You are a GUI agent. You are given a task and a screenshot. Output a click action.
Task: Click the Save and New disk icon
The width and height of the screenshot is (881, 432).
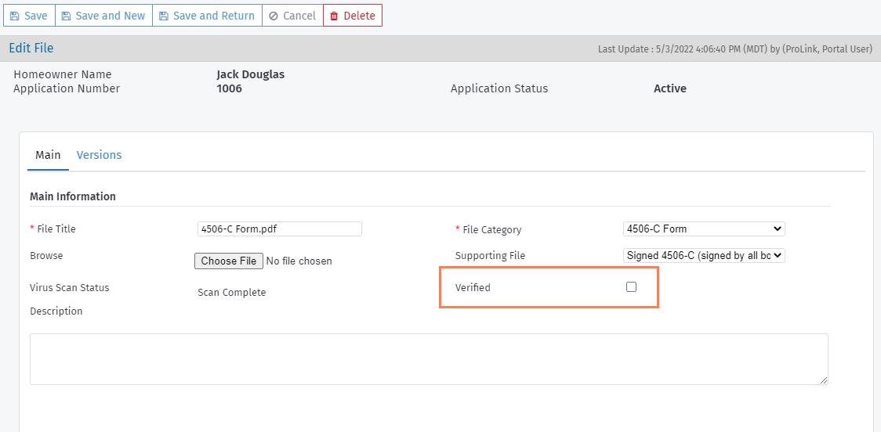pos(66,16)
